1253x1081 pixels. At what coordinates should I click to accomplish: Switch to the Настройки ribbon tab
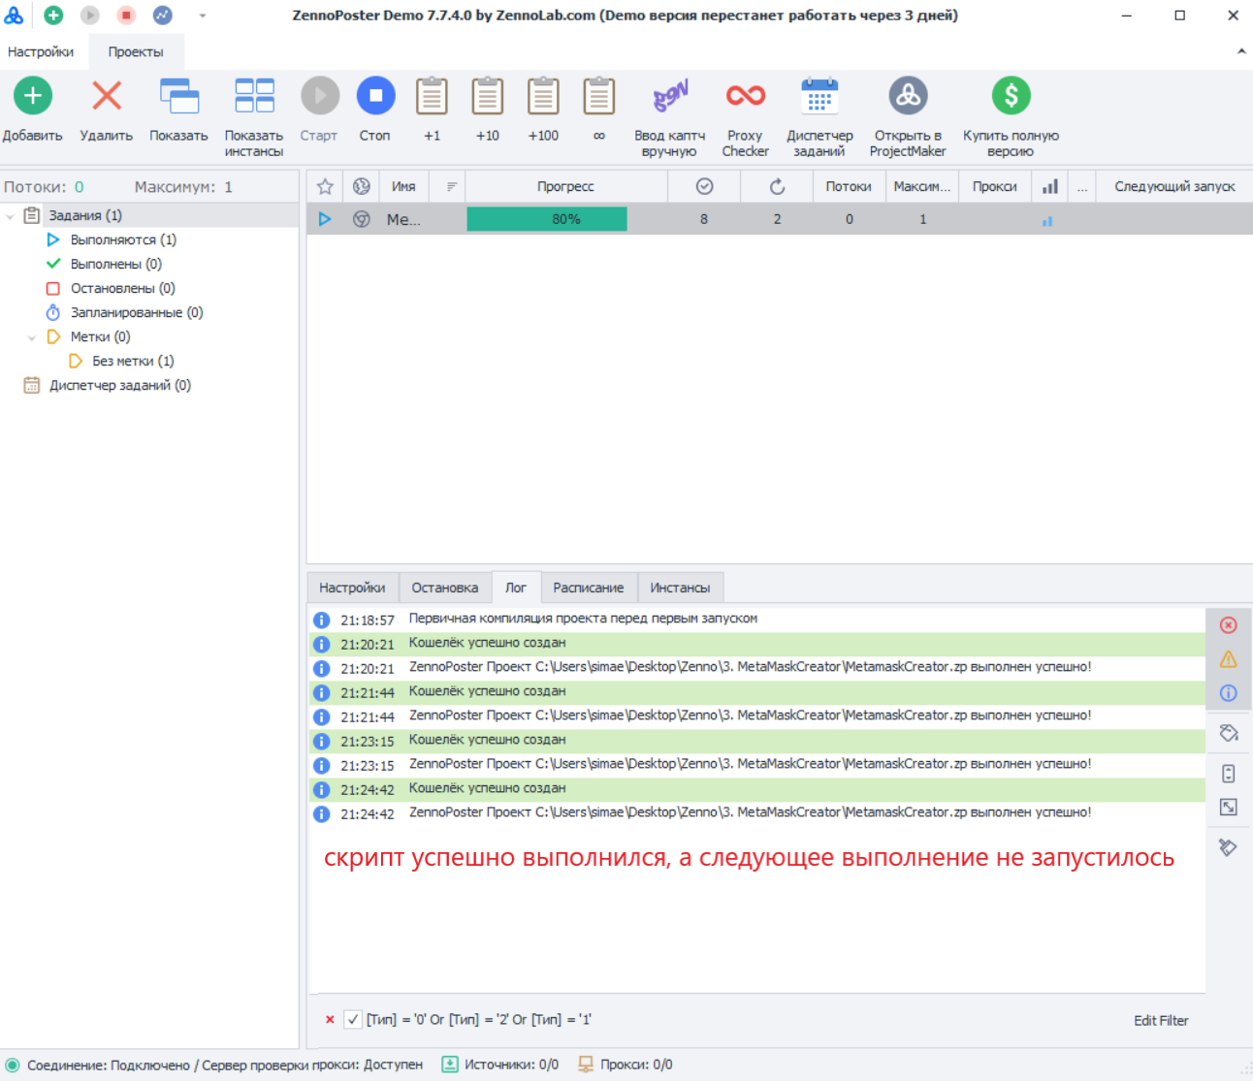(41, 52)
